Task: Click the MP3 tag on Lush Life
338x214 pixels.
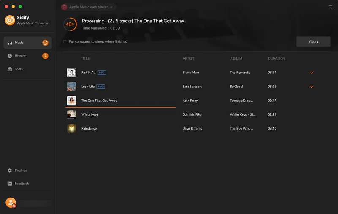Action: 101,87
